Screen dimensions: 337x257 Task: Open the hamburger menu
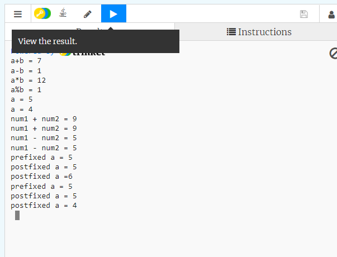point(17,14)
